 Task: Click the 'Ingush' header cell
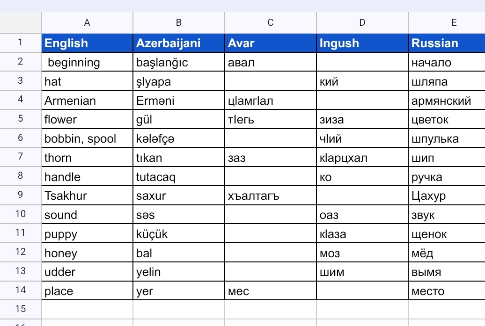(362, 43)
